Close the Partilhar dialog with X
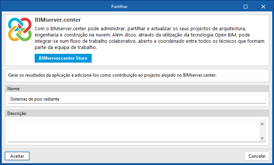The height and width of the screenshot is (165, 274). 263,6
